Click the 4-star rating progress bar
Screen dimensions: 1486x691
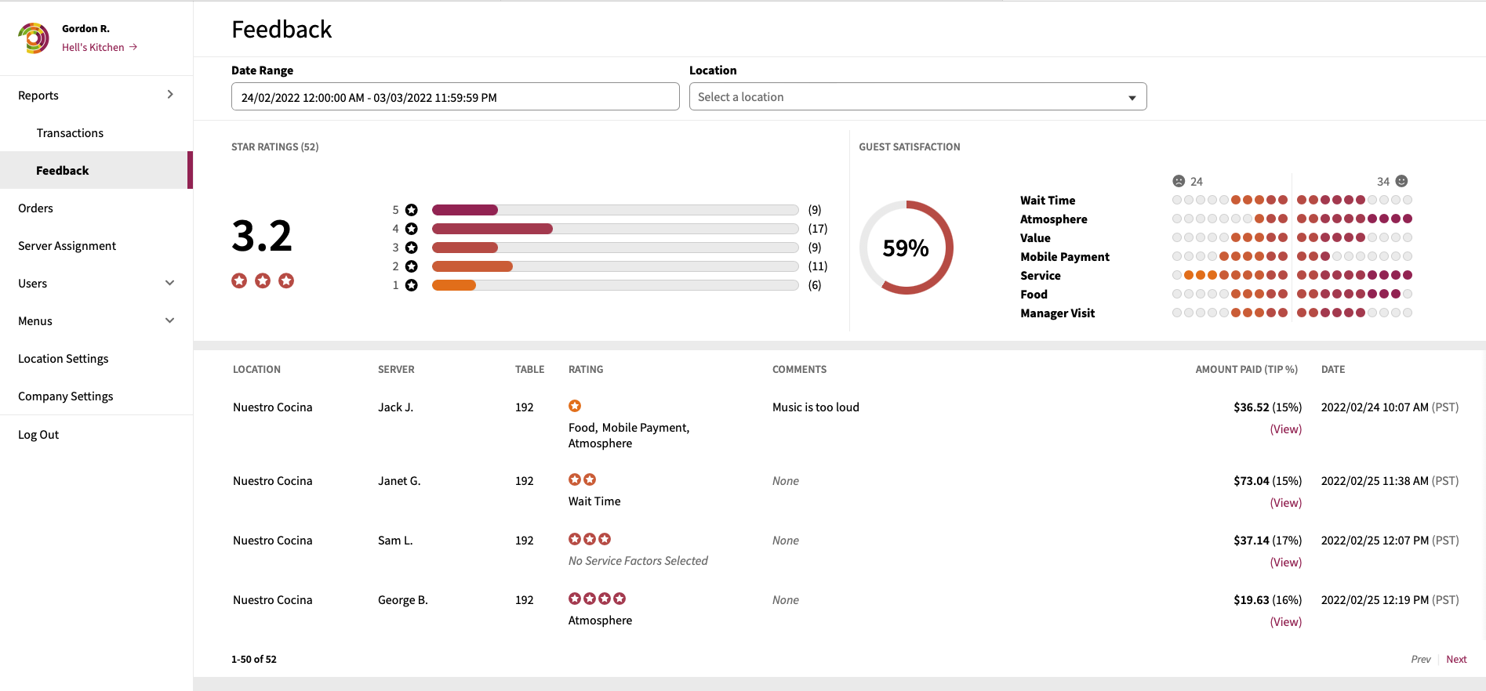point(616,229)
